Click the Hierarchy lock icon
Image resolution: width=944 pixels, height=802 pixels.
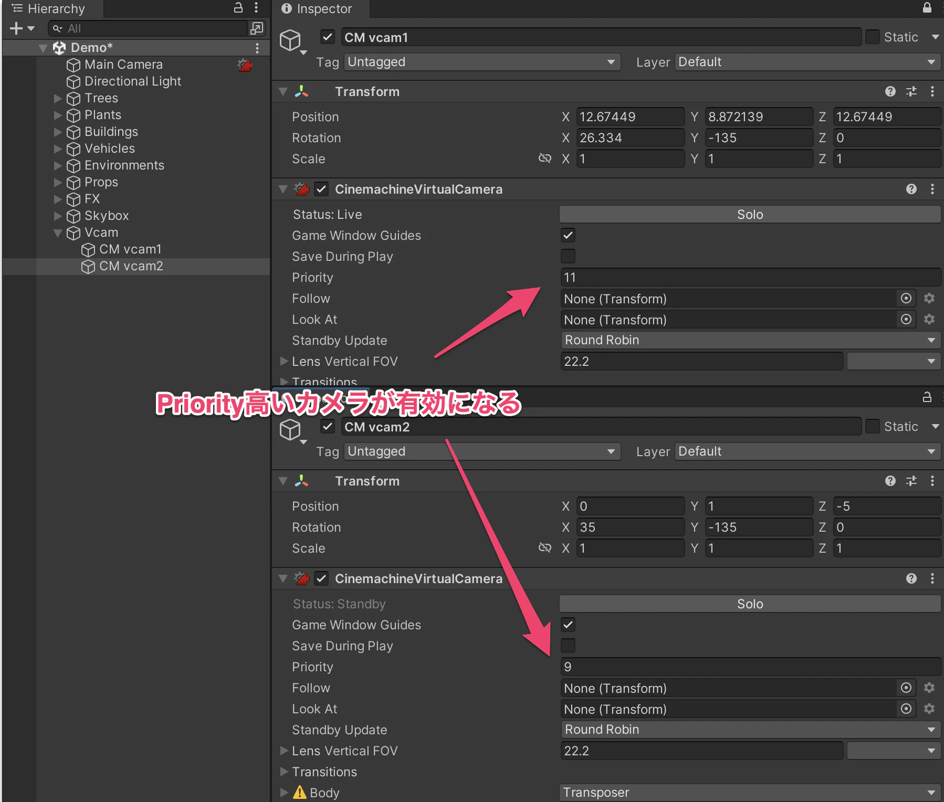coord(238,8)
